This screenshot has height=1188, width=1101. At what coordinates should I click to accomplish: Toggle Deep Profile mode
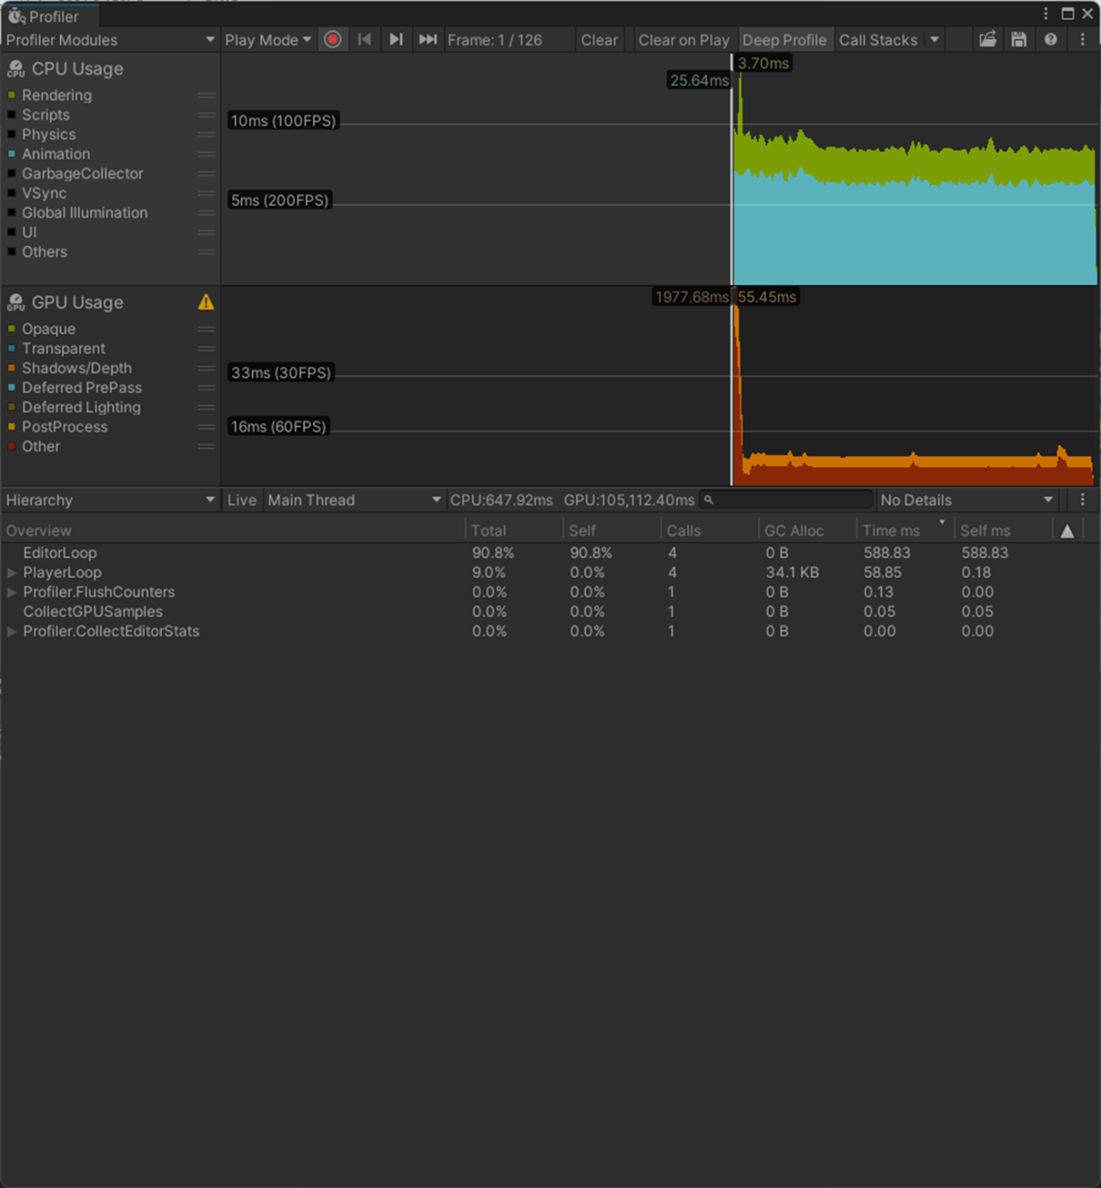[784, 40]
